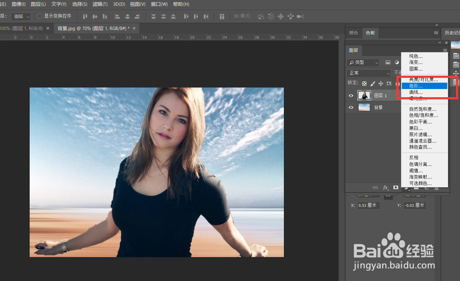The image size is (460, 281).
Task: Hide the 图层 1 layer visibility
Action: click(351, 96)
